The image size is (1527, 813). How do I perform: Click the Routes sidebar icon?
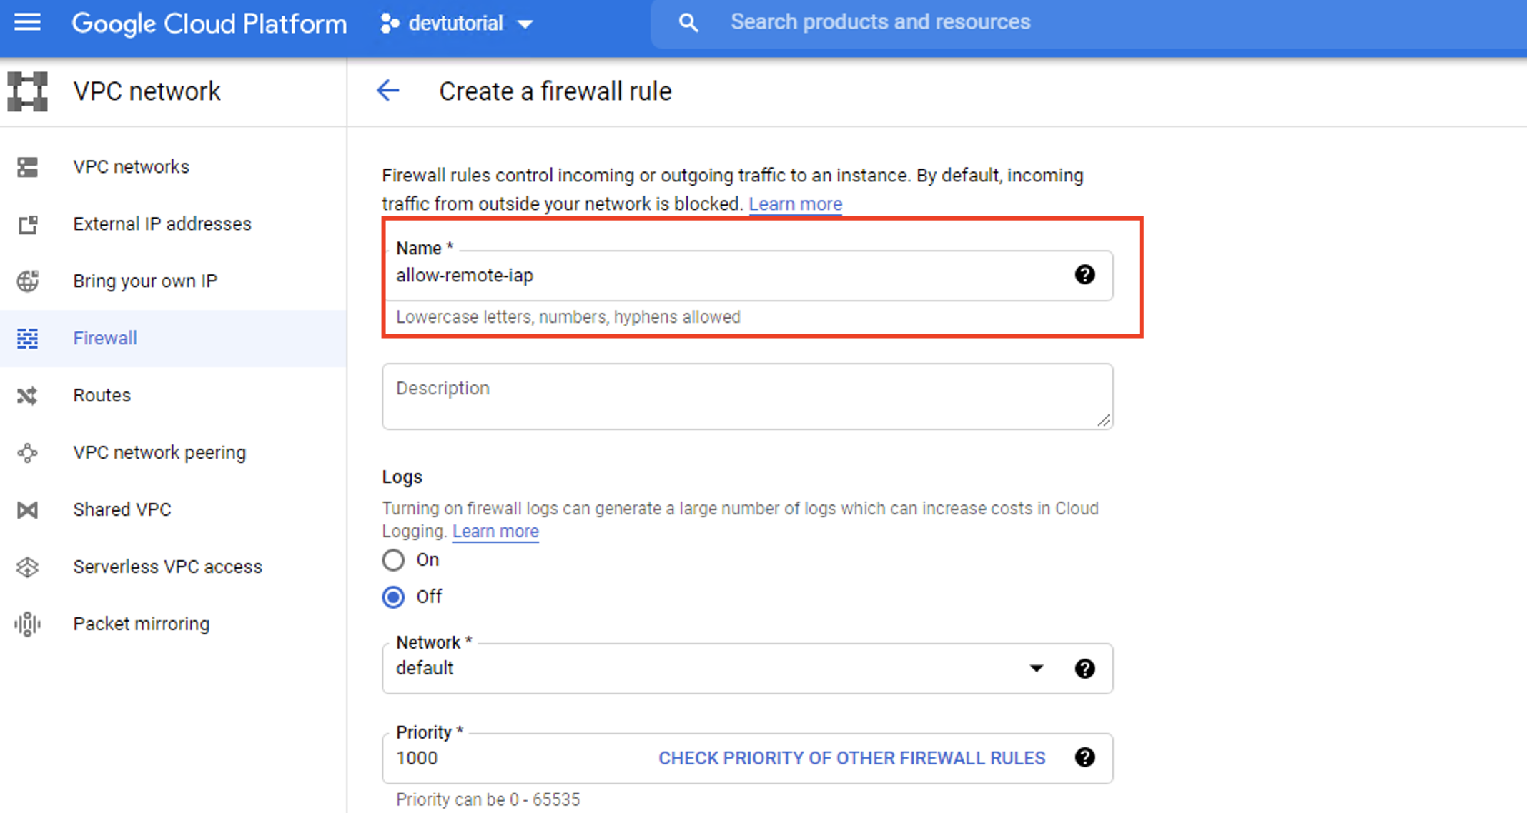click(27, 394)
